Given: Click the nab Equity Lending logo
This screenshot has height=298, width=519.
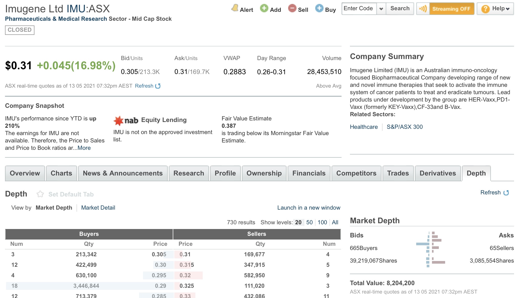Looking at the screenshot, I should tap(126, 120).
